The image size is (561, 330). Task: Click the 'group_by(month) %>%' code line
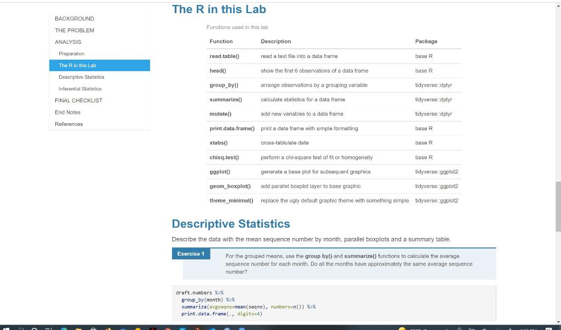coord(208,299)
